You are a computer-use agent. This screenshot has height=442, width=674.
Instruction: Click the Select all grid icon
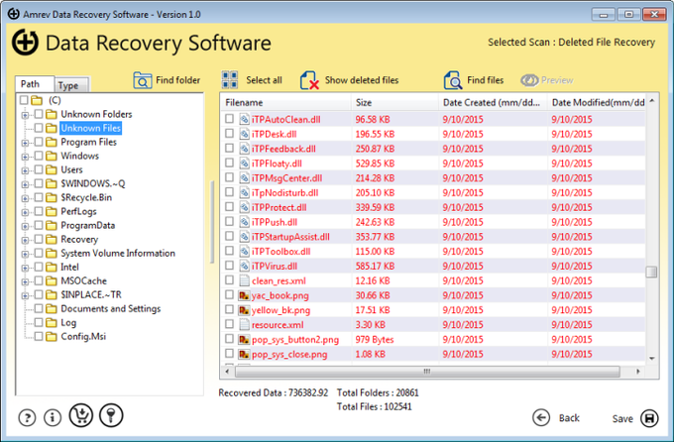(230, 80)
